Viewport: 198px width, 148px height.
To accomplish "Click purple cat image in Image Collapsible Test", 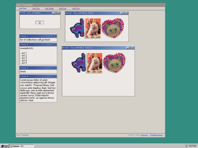I will pyautogui.click(x=77, y=28).
